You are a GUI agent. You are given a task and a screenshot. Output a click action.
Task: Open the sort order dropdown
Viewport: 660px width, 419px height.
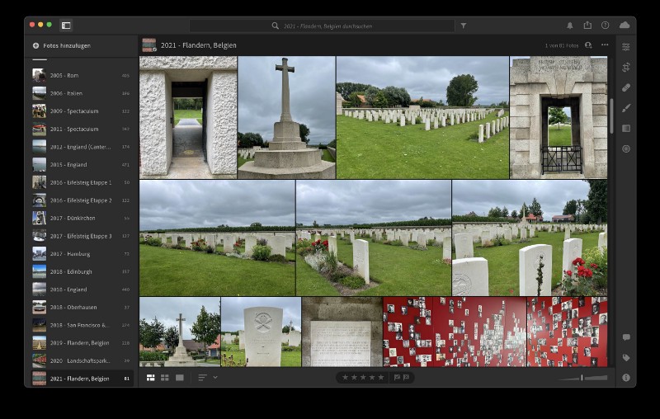pyautogui.click(x=207, y=378)
